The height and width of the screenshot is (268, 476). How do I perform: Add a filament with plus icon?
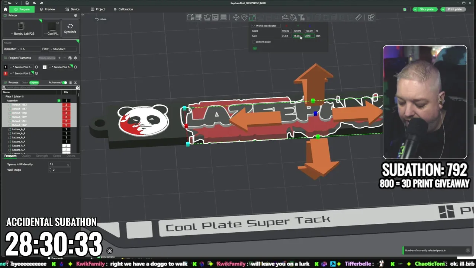click(x=59, y=58)
